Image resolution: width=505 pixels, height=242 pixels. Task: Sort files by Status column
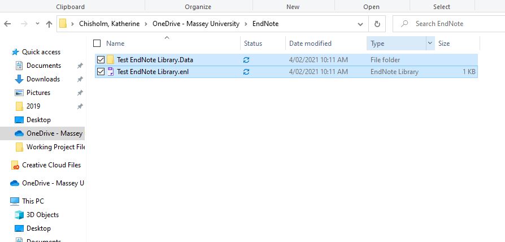coord(253,44)
